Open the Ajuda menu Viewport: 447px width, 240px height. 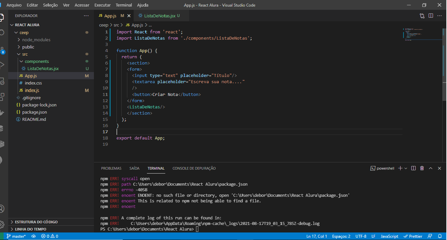pos(143,5)
